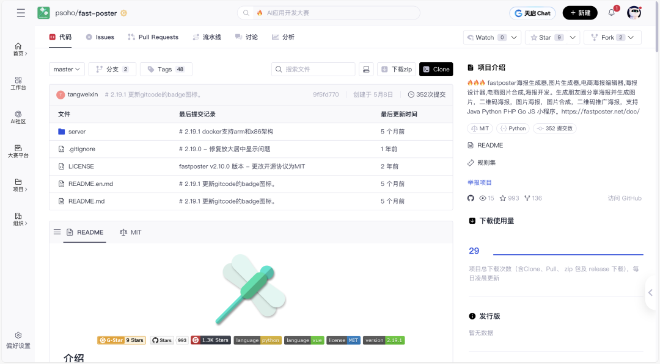Click the fast-poster project logo icon

[x=43, y=13]
